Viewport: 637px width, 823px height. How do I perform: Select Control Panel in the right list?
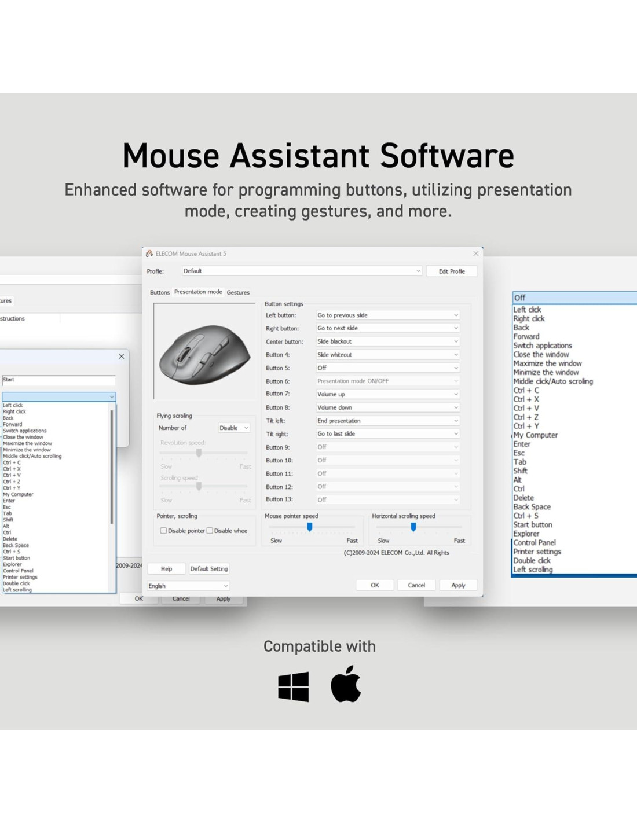[534, 543]
